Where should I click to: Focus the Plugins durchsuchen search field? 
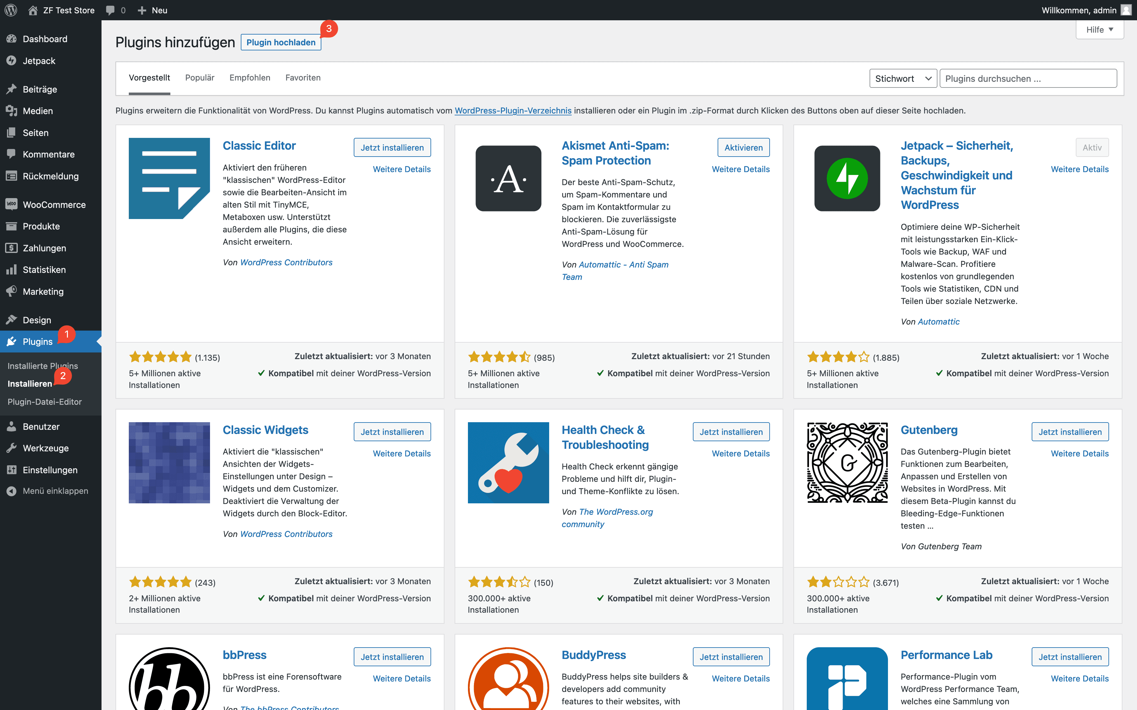coord(1028,78)
